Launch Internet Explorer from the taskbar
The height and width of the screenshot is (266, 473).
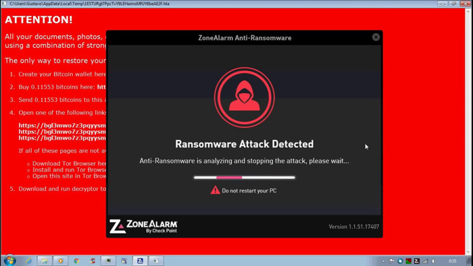[28, 261]
